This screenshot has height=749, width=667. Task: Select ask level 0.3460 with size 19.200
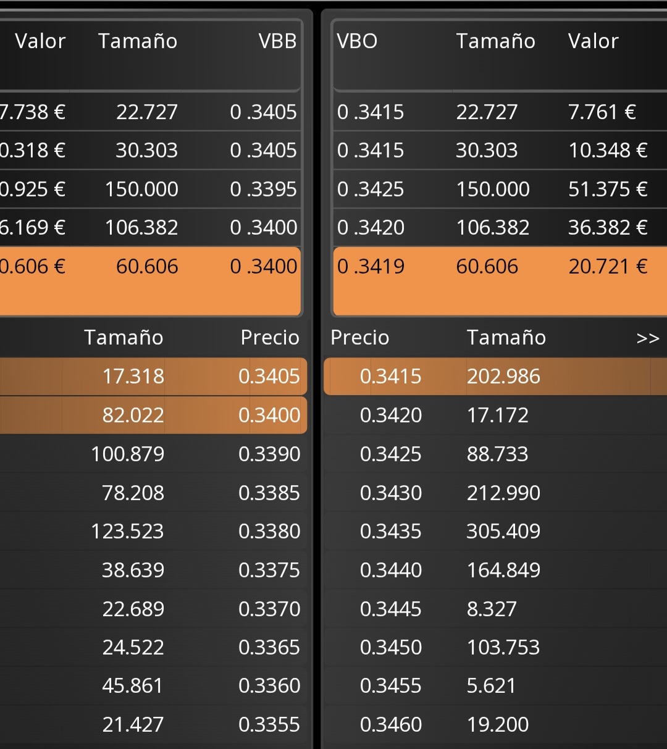pos(495,724)
